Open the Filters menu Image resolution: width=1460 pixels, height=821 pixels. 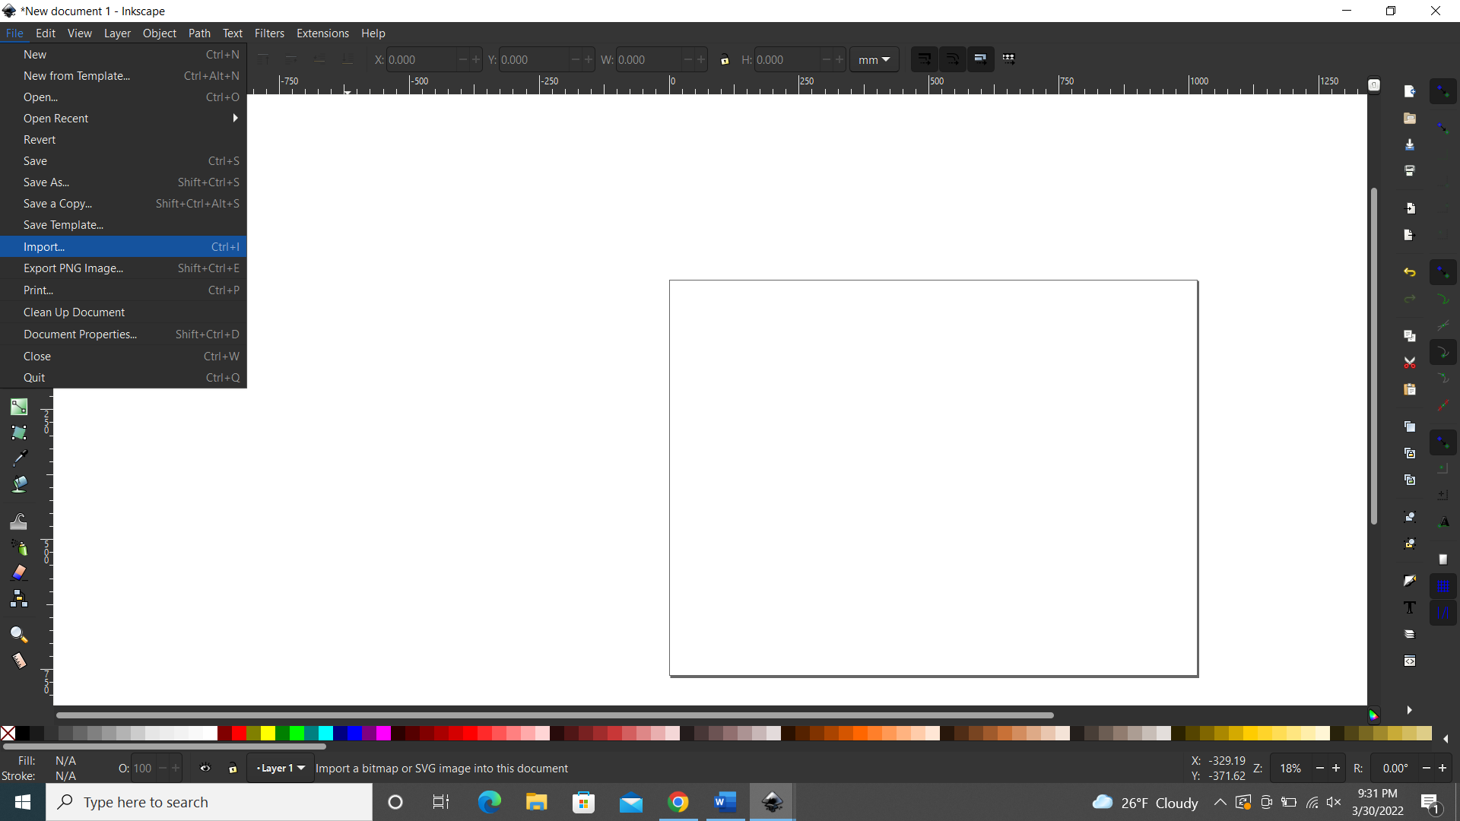pos(269,33)
